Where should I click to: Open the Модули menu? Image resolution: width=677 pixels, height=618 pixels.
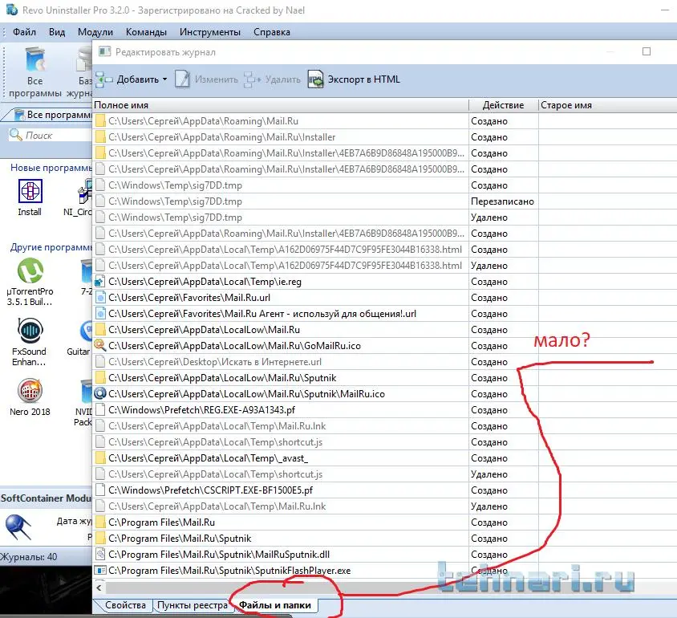pyautogui.click(x=95, y=32)
